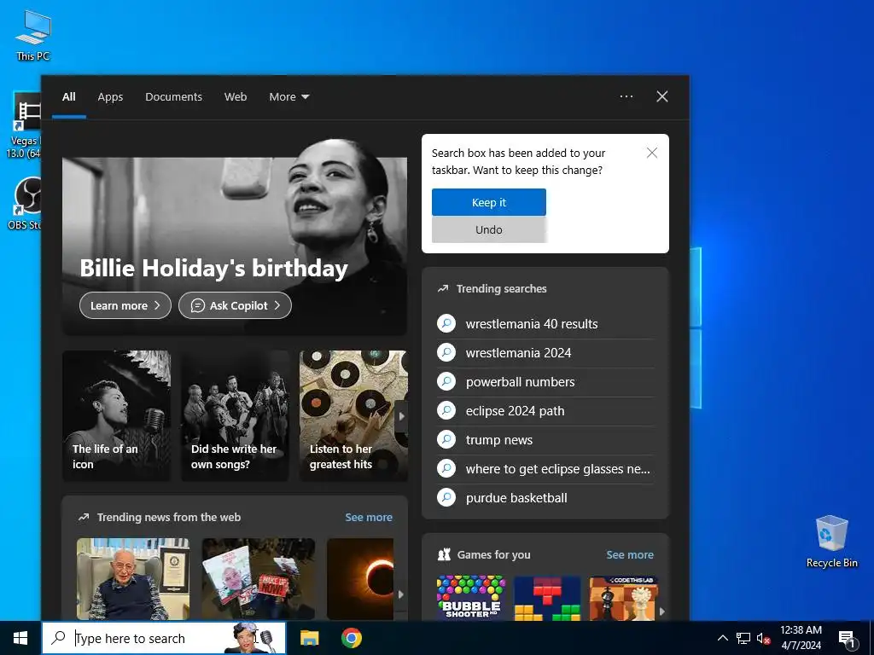
Task: Open the network status tray icon
Action: tap(743, 638)
